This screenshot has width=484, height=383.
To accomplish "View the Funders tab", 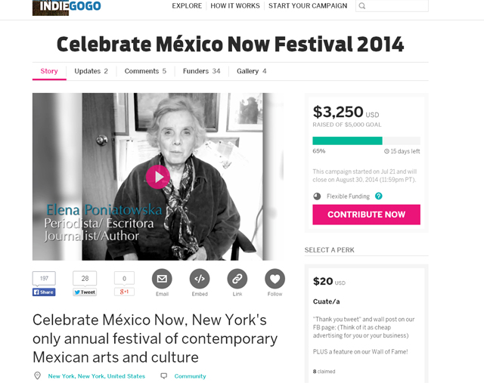I will click(201, 71).
